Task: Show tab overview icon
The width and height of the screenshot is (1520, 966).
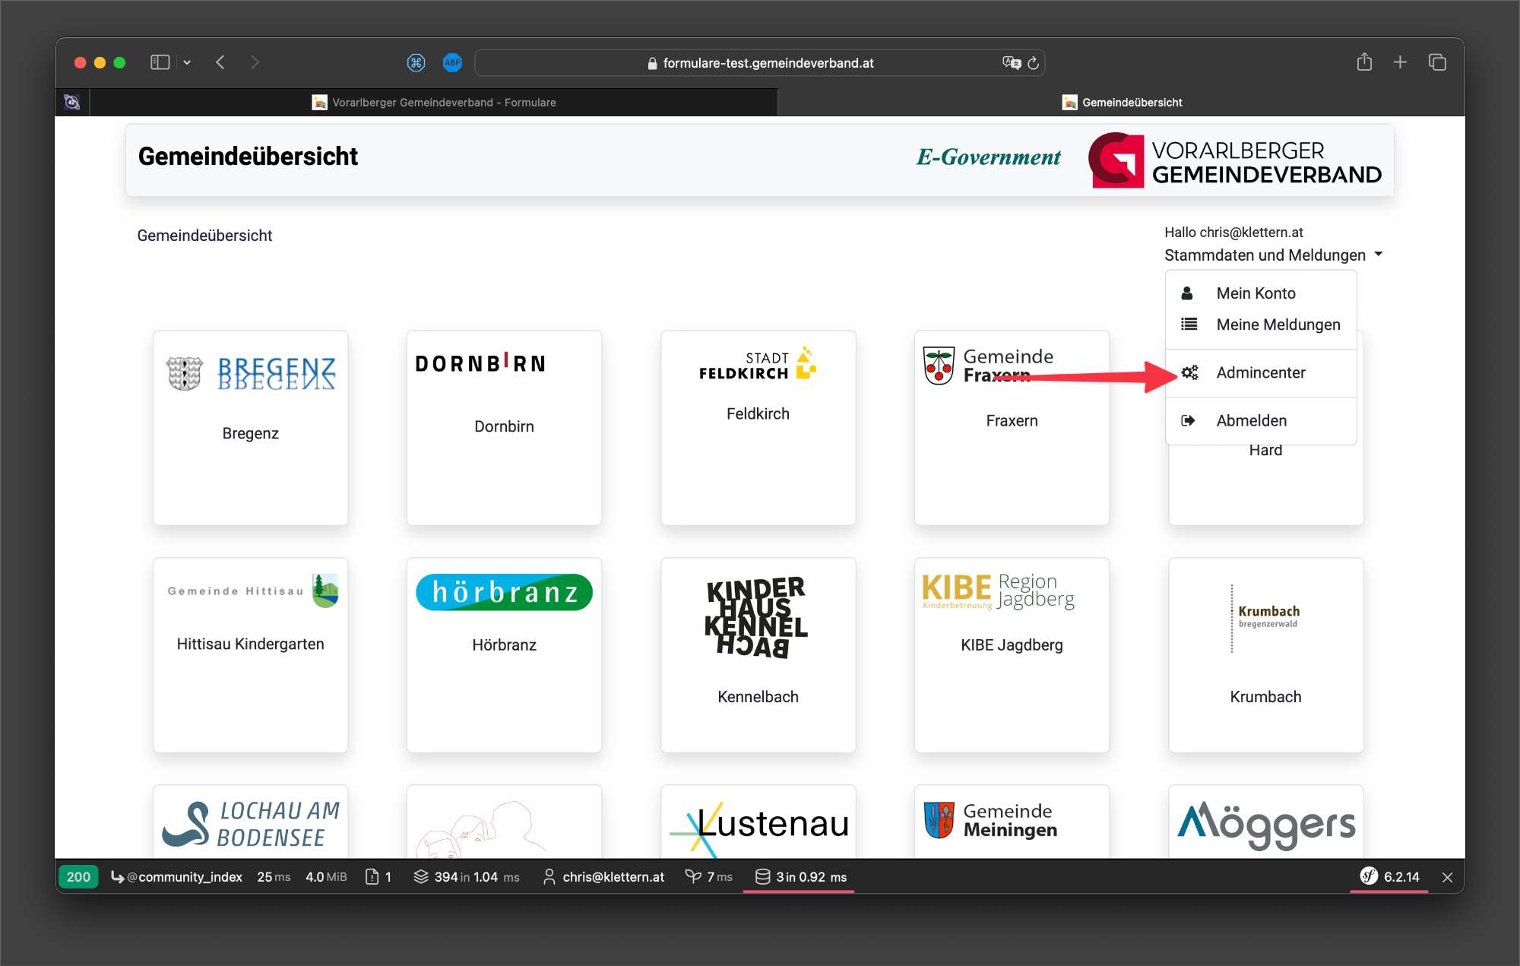Action: (1436, 62)
